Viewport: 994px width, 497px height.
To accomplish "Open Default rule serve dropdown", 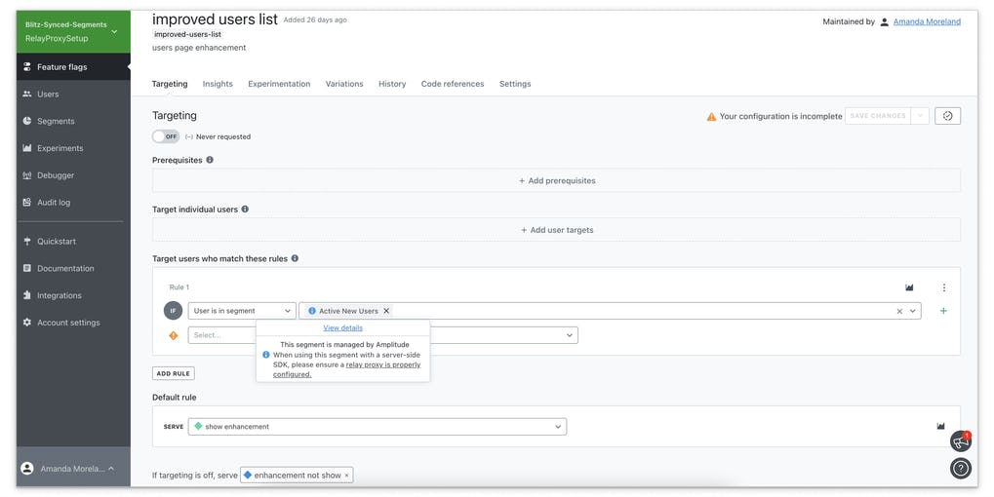I will click(x=378, y=427).
